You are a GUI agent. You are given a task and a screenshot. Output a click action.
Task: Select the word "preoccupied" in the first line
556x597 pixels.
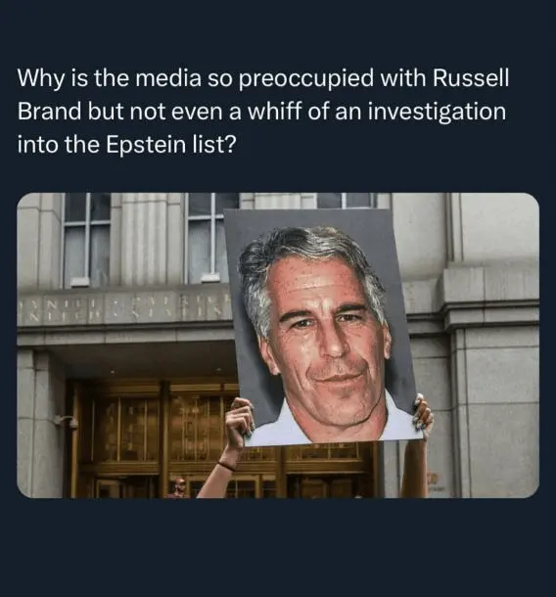[x=306, y=79]
